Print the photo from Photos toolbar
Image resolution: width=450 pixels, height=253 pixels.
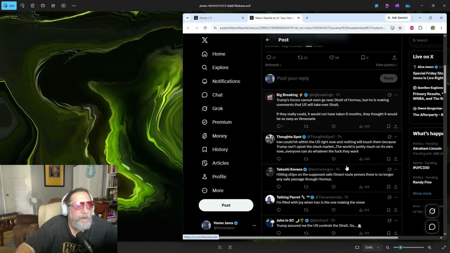pyautogui.click(x=43, y=6)
